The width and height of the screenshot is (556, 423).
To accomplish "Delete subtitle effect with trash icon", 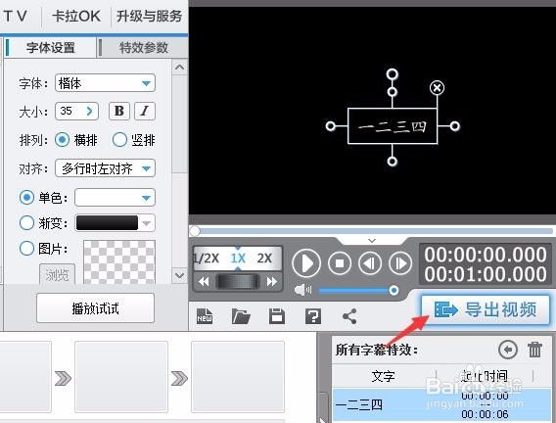I will coord(535,350).
